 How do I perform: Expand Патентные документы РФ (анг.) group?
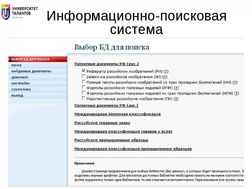coord(106,106)
